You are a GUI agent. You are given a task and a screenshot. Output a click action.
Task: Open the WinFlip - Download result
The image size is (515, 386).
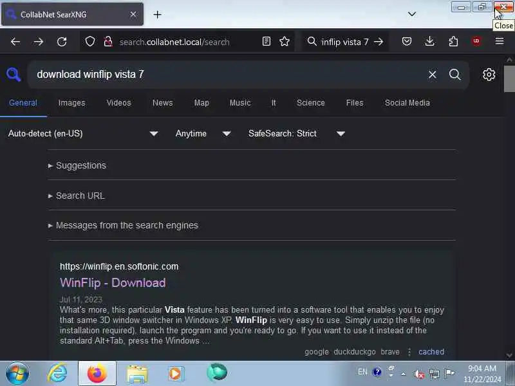pos(113,282)
